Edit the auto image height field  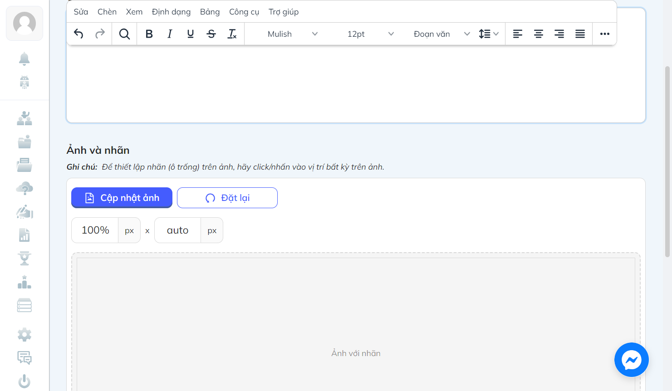click(x=178, y=230)
